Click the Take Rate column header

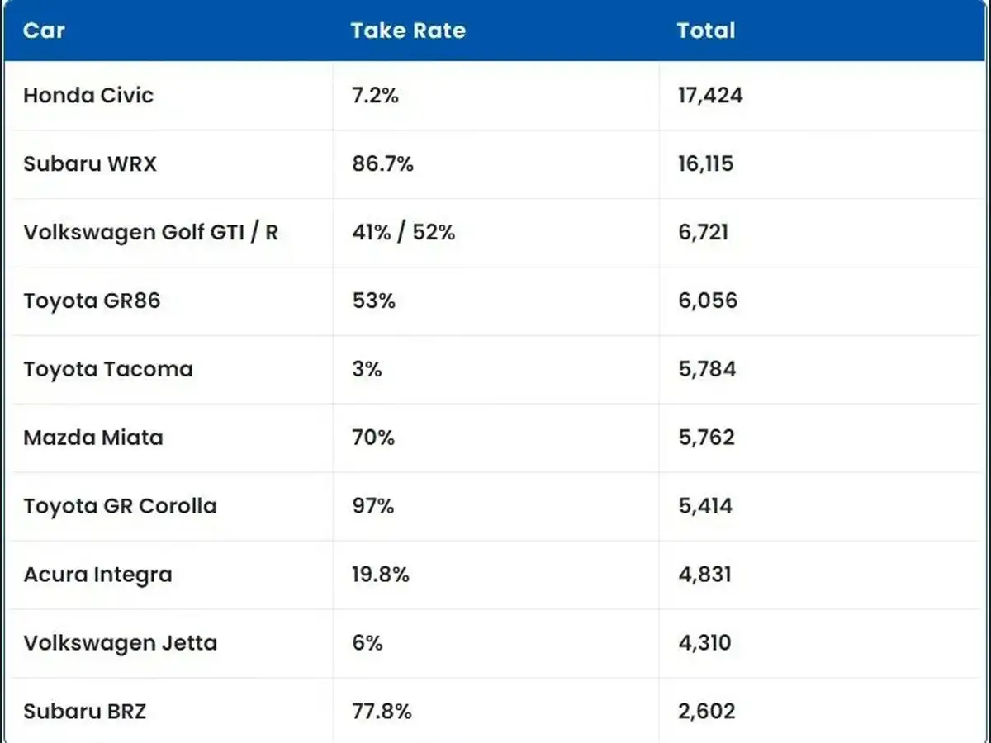(408, 31)
